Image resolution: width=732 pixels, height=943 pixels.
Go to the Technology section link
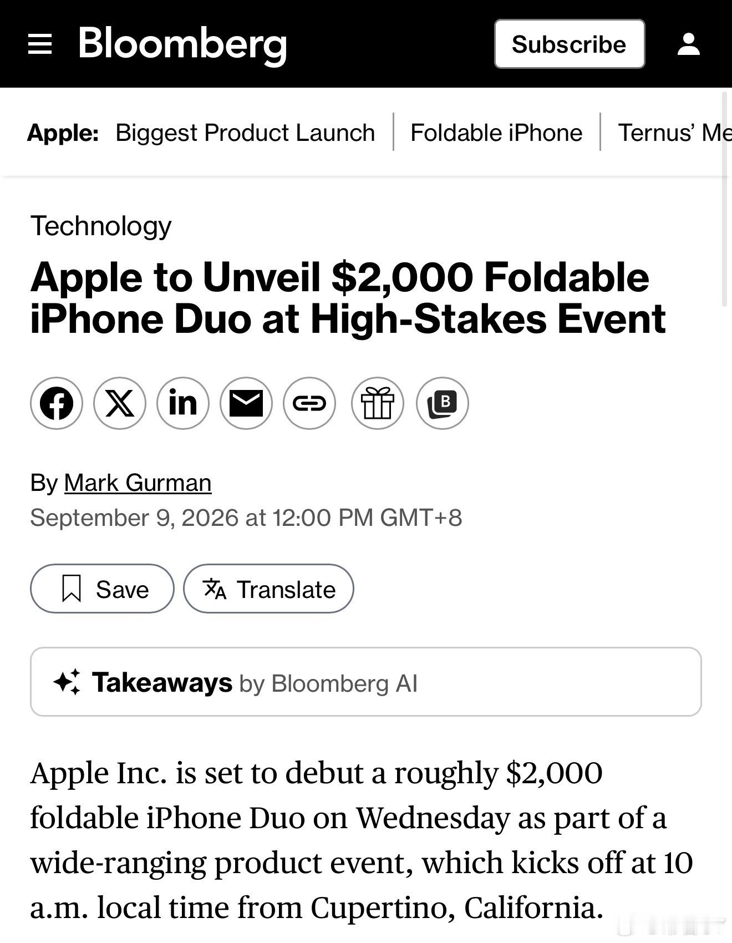pos(101,226)
